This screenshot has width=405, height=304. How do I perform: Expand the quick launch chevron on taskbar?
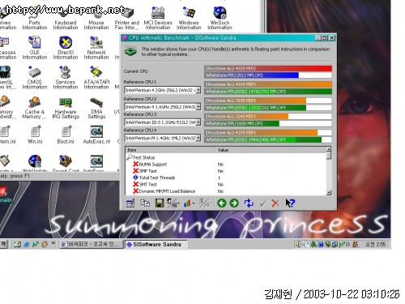(x=53, y=243)
